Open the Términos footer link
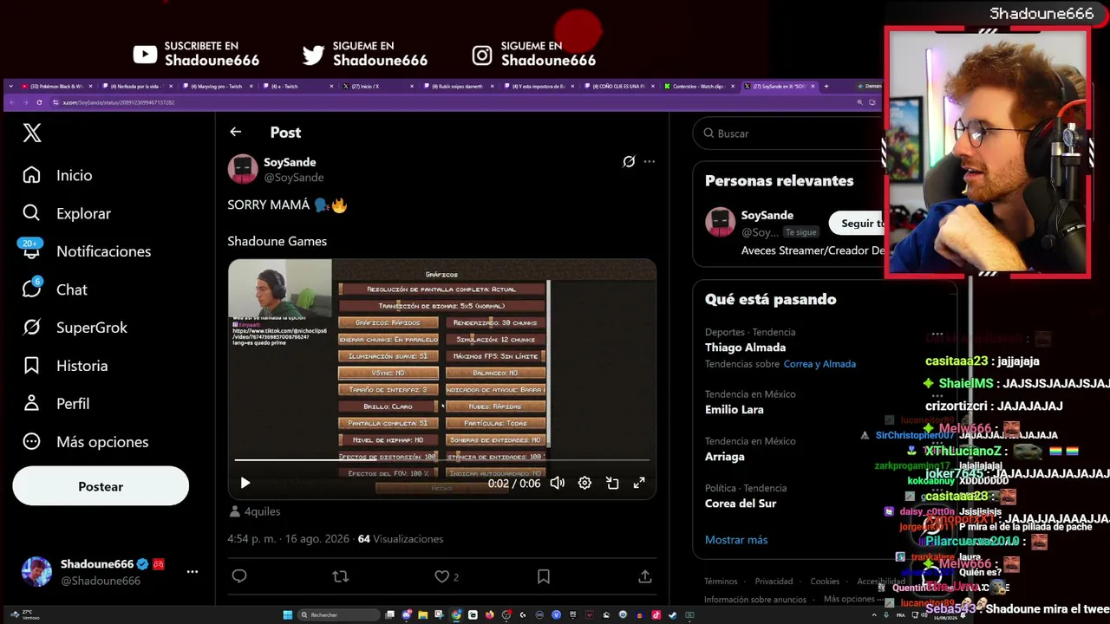The width and height of the screenshot is (1110, 624). click(721, 582)
